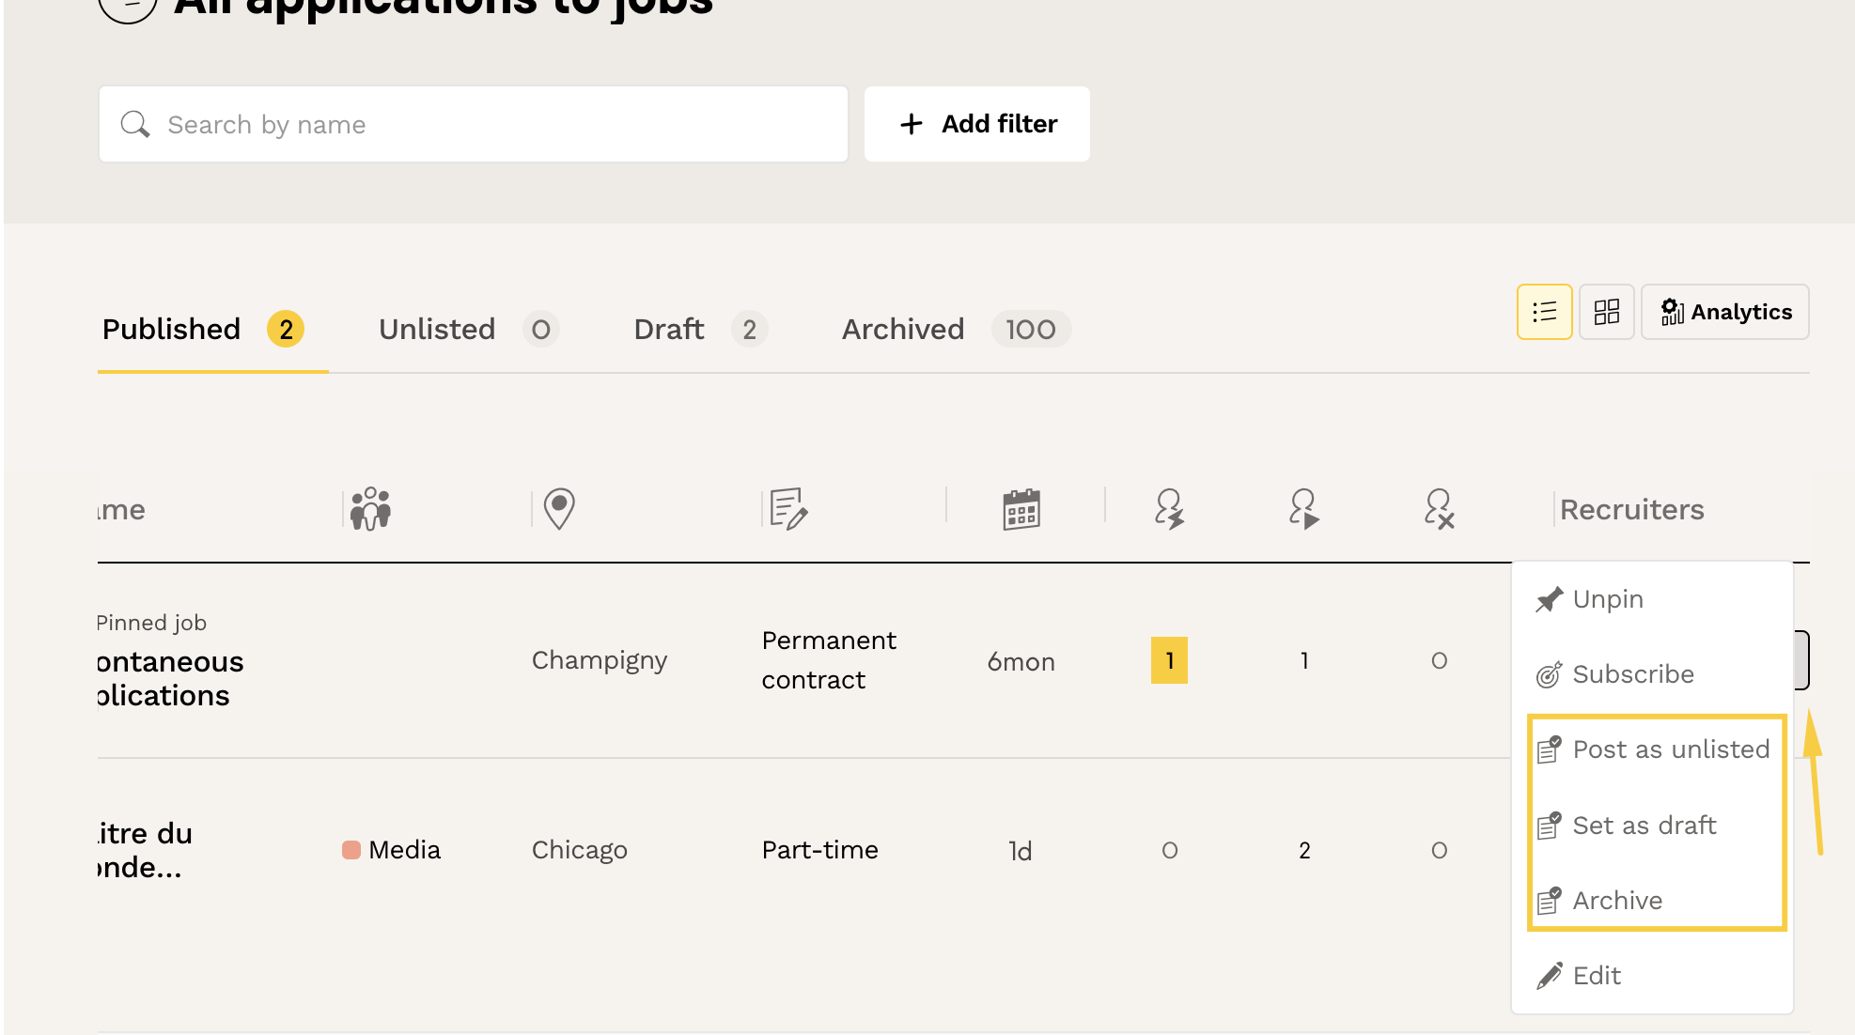Choose Unpin from the context menu
Screen dimensions: 1855x1035
[x=1607, y=599]
